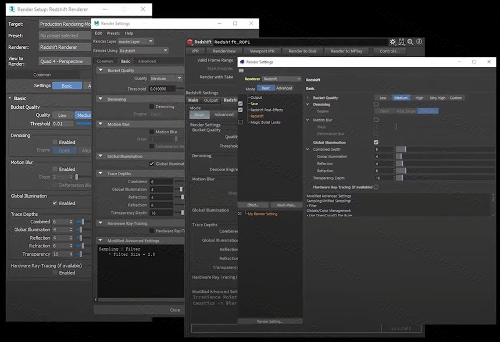Open the Render Using Redshift dropdown in Maya

point(144,51)
